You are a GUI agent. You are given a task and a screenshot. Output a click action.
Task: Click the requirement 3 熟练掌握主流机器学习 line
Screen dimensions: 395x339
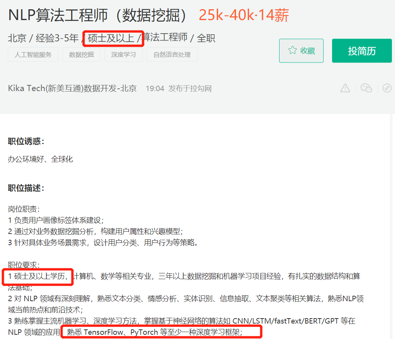click(182, 321)
